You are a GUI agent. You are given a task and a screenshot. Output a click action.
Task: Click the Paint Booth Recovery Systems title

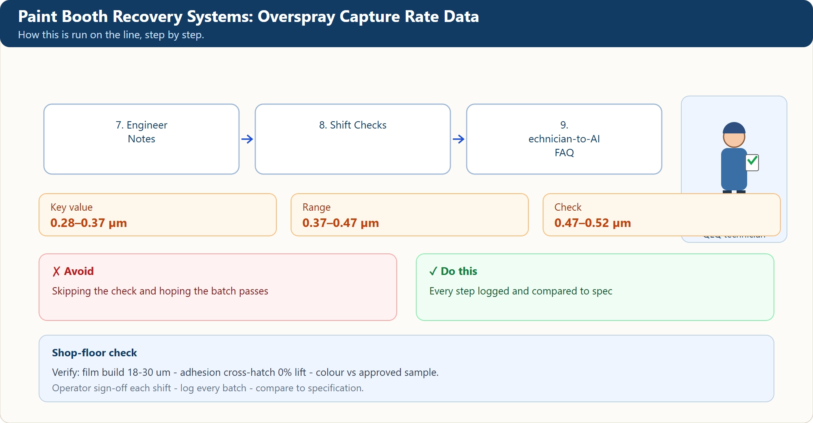[248, 17]
